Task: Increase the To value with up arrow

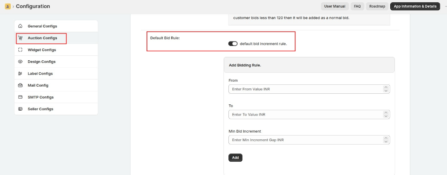Action: [386, 112]
